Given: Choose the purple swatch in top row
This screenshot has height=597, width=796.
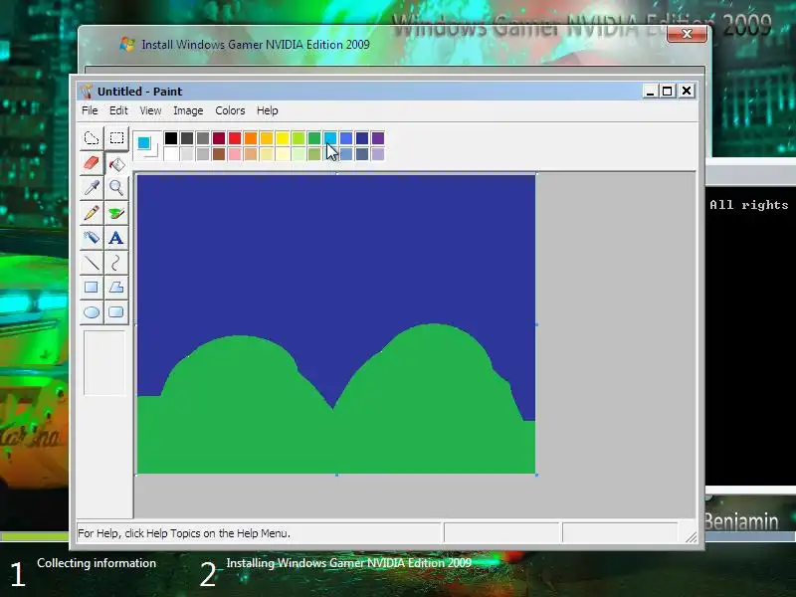Looking at the screenshot, I should pyautogui.click(x=378, y=138).
